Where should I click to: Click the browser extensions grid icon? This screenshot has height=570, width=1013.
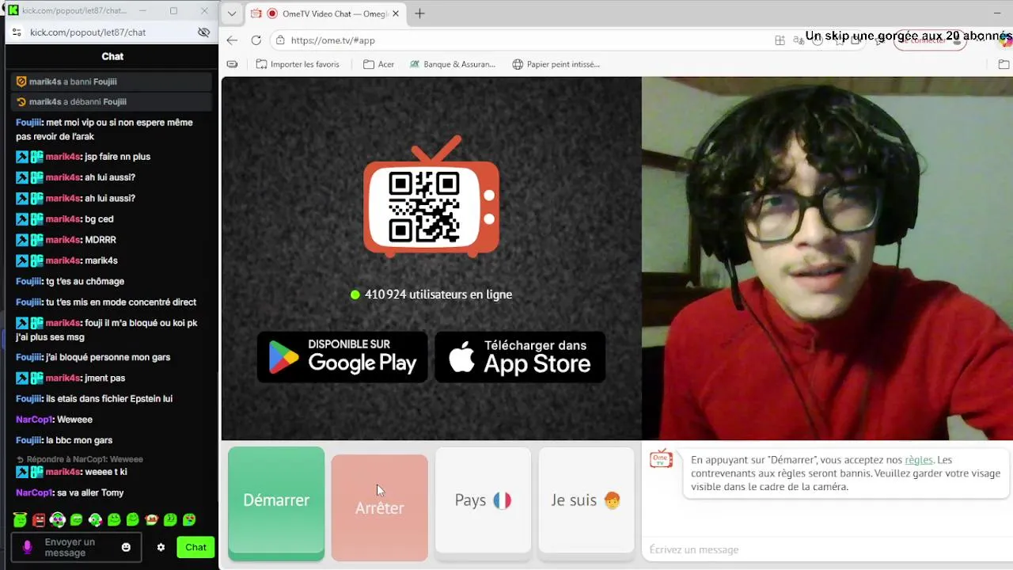pos(780,40)
